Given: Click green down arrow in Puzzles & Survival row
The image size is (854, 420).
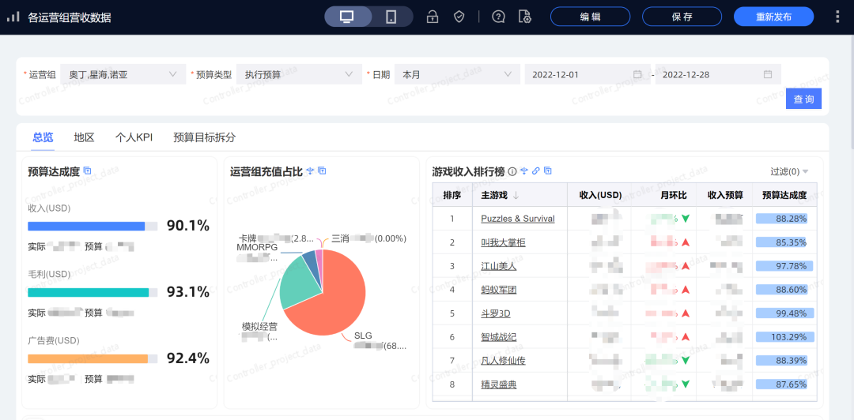Looking at the screenshot, I should click(686, 219).
